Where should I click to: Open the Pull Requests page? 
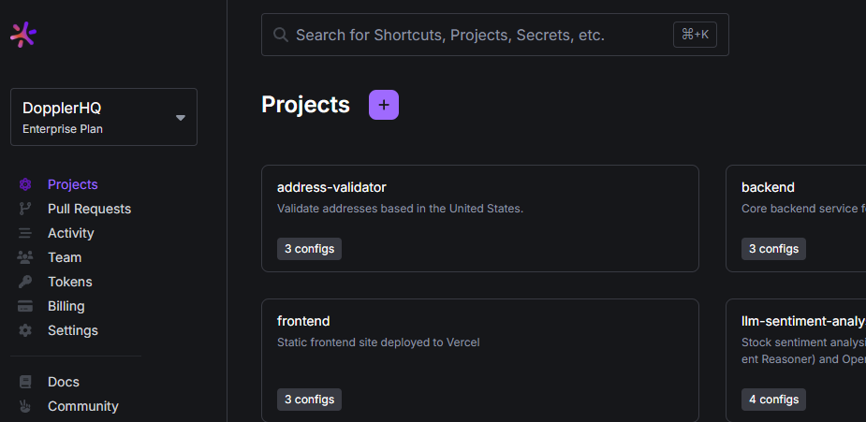[x=89, y=209]
